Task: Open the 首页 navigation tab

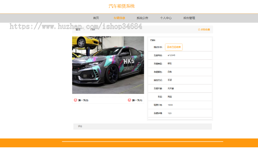Action: [96, 18]
